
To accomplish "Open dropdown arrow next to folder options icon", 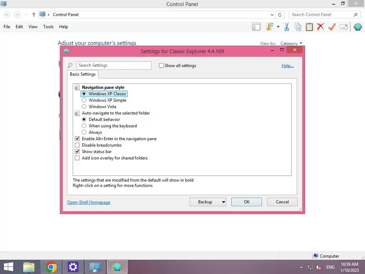I will tap(278, 27).
